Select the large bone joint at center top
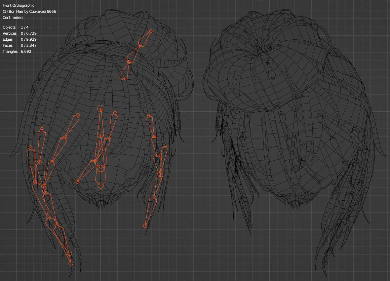The image size is (390, 281). [101, 108]
